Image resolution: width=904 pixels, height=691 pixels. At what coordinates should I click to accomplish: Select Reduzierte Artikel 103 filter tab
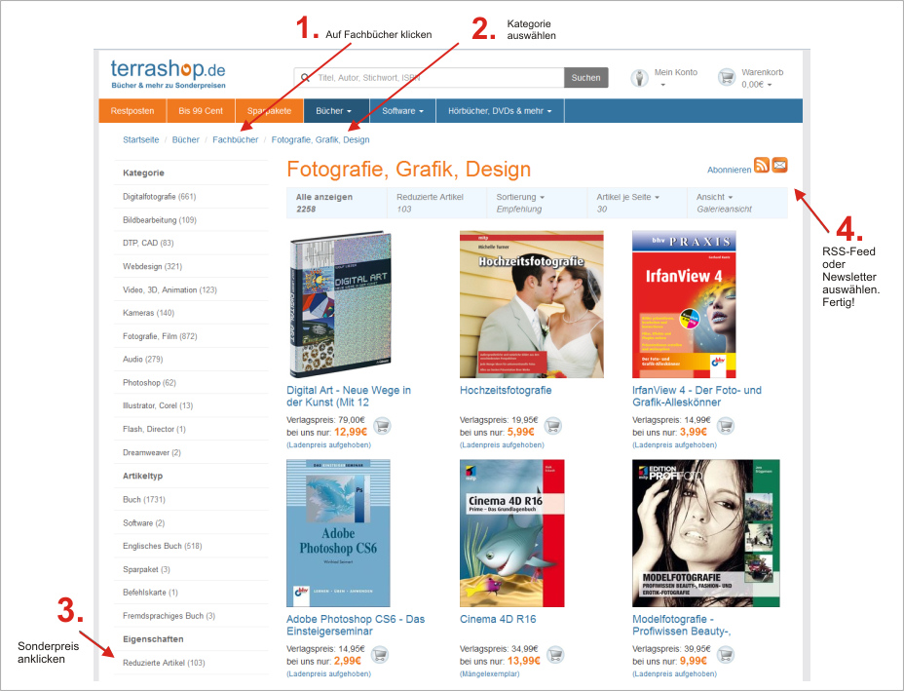(437, 203)
